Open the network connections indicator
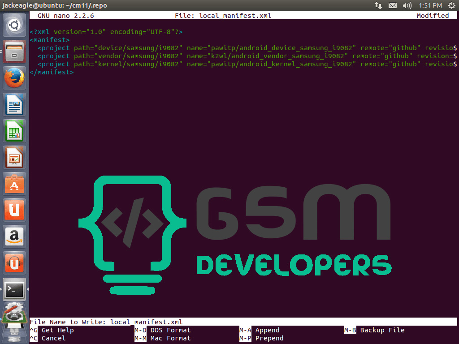This screenshot has height=344, width=459. pos(378,5)
